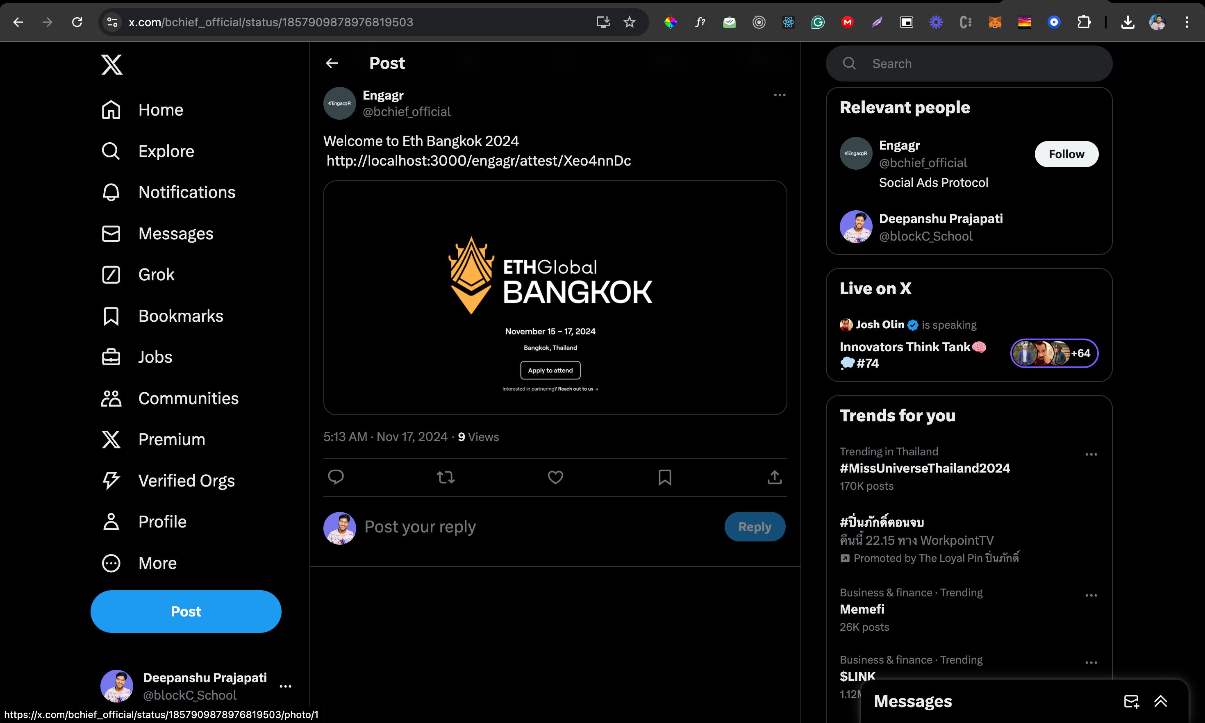Screen dimensions: 1205x723
Task: Open Bookmarks in the sidebar
Action: coord(162,316)
